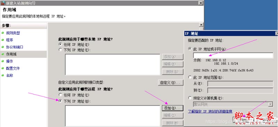Choose local 下列 IP 地址(T) radio option
Screen dimensions: 278x127
click(x=60, y=50)
